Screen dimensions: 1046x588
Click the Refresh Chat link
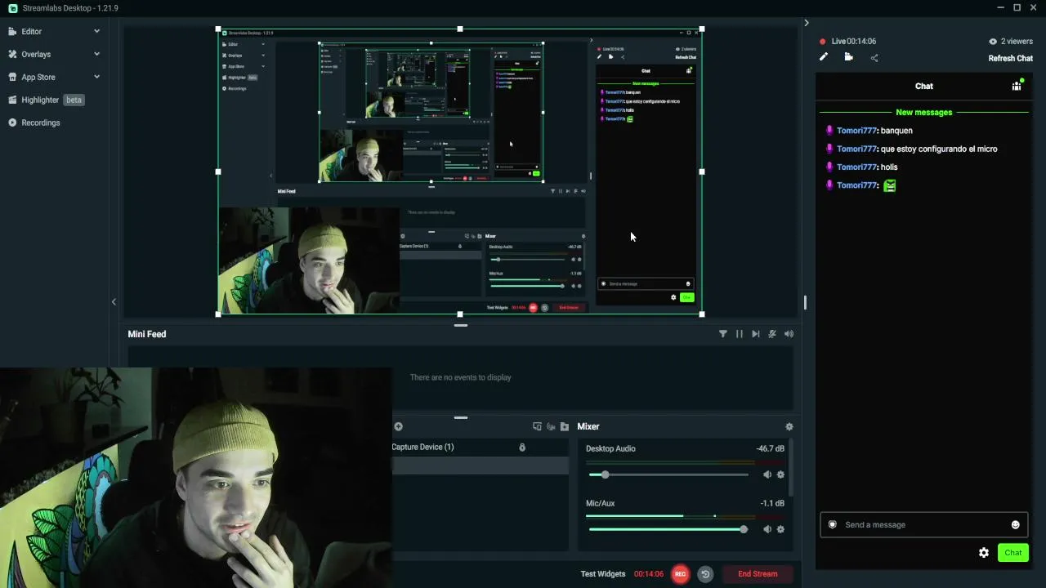pyautogui.click(x=1010, y=58)
